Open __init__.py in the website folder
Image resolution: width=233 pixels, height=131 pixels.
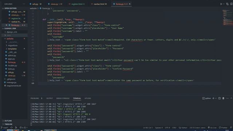(12, 52)
